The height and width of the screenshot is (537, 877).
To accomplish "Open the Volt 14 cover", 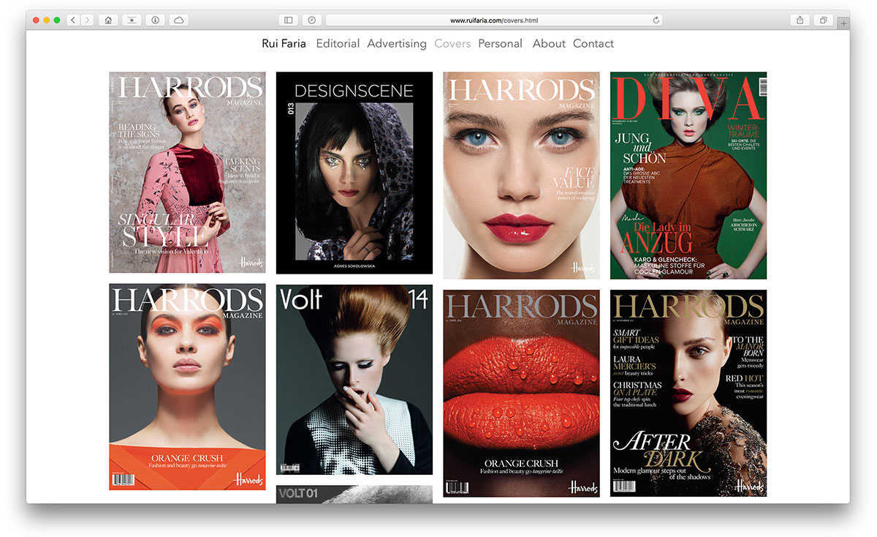I will (x=354, y=380).
